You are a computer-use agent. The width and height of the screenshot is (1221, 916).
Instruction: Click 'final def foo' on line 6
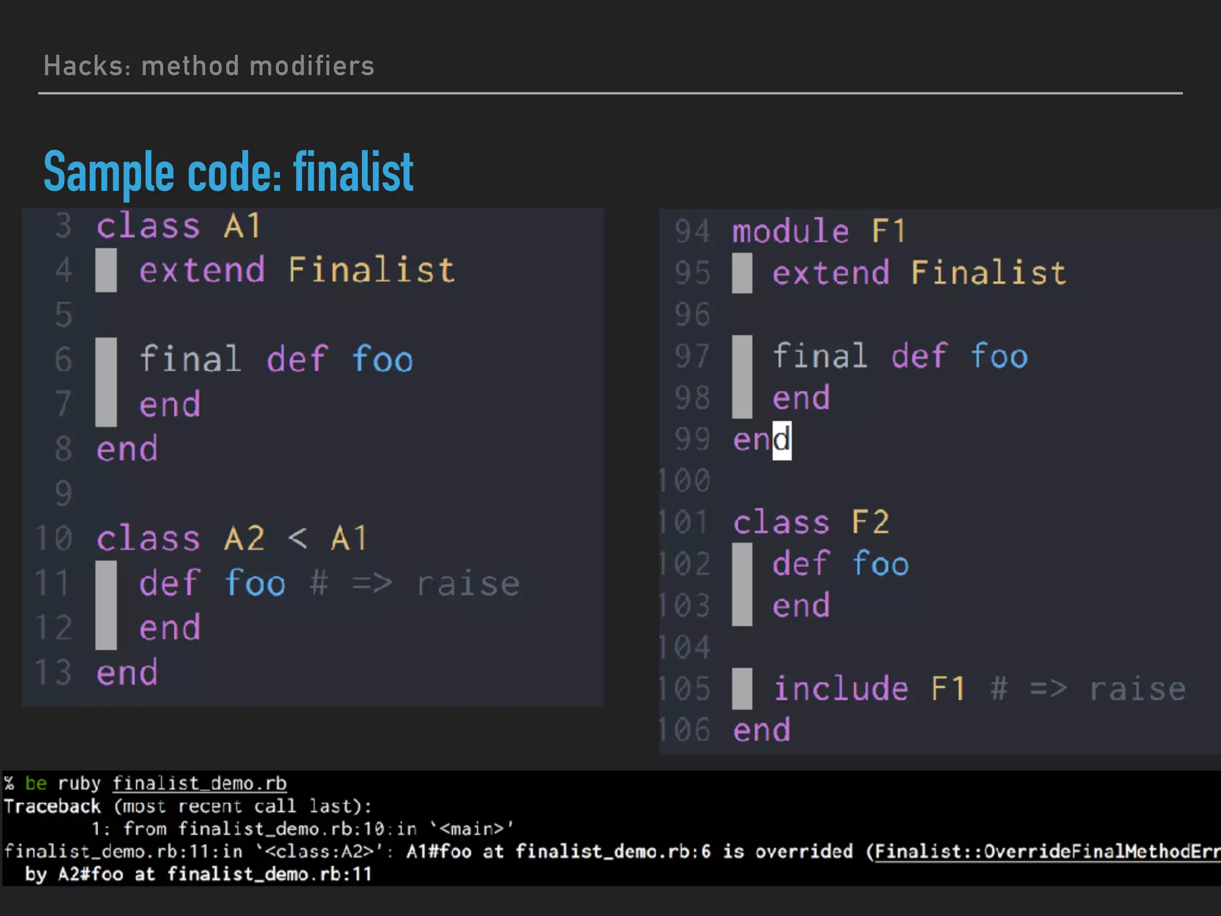click(275, 360)
